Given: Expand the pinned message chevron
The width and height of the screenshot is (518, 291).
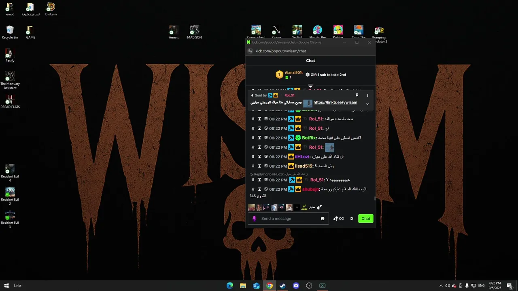Looking at the screenshot, I should click(367, 104).
